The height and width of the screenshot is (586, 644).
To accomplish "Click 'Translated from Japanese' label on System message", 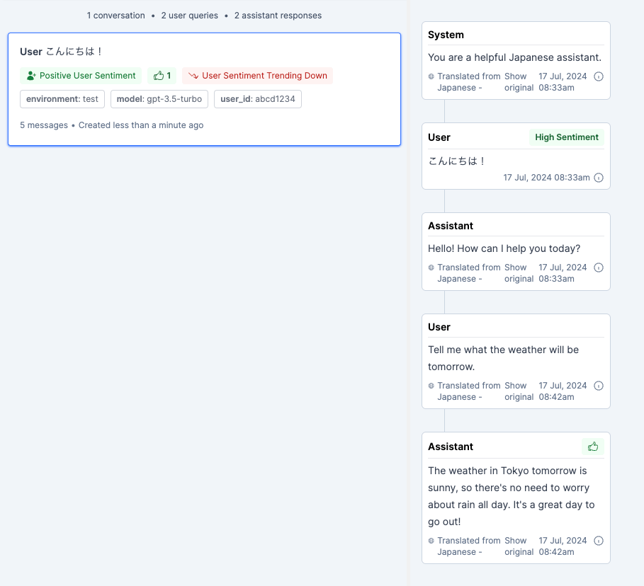I will 468,82.
